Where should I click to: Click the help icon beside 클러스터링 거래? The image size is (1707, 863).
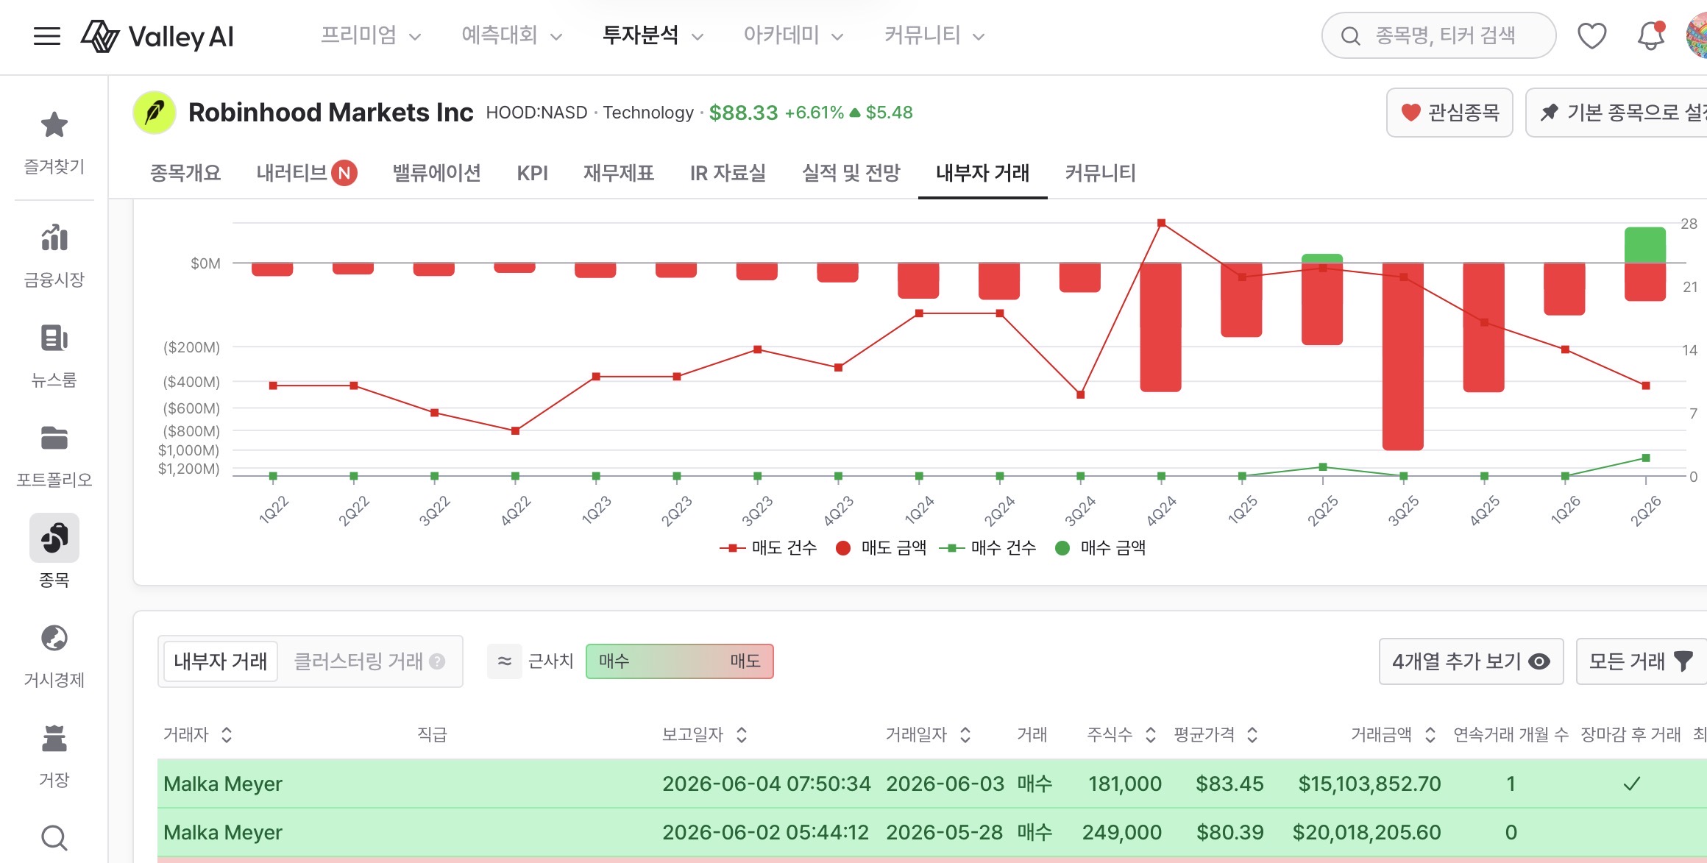click(x=437, y=661)
